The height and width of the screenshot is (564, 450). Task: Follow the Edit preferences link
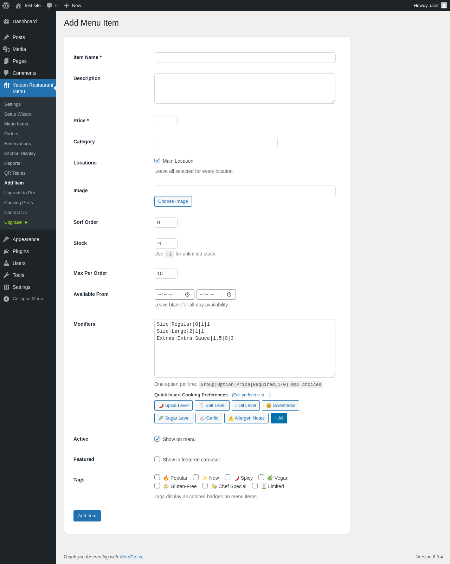coord(251,395)
